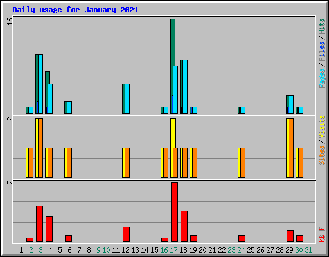Click the orange "Sites" legend label

click(321, 155)
